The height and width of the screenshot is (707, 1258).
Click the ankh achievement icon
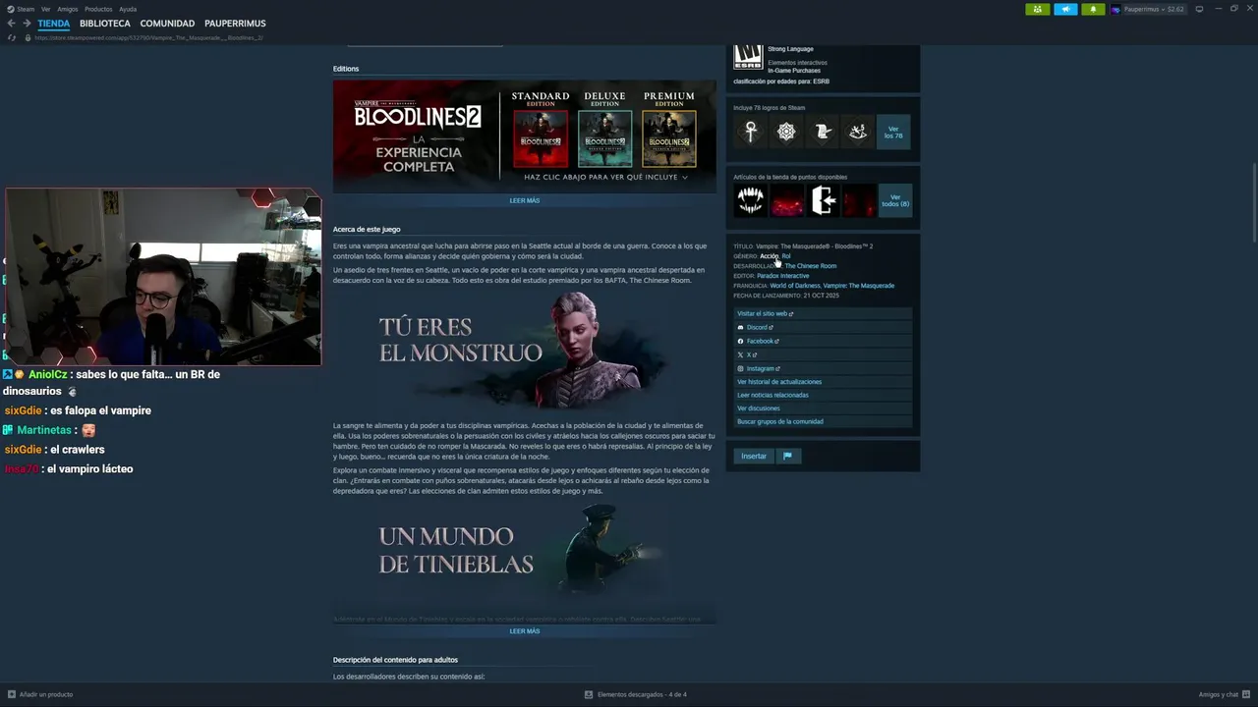pos(751,132)
